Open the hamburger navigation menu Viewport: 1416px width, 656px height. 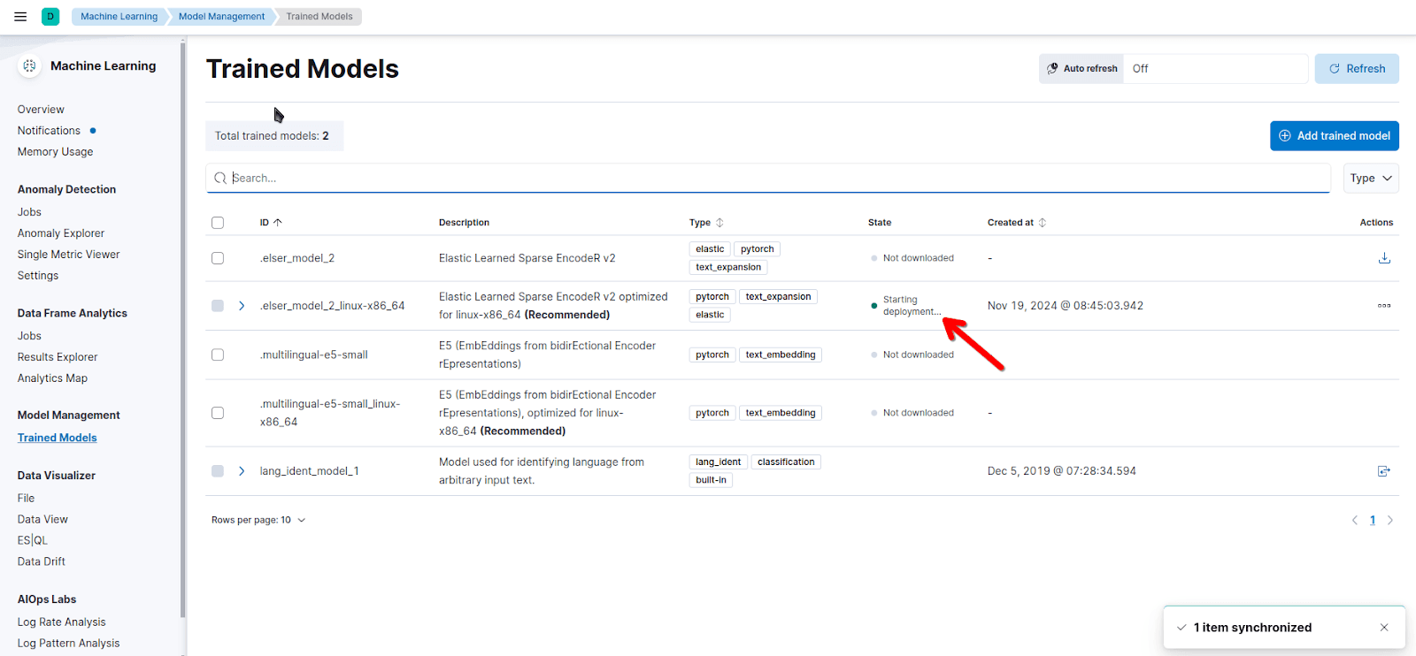coord(20,17)
